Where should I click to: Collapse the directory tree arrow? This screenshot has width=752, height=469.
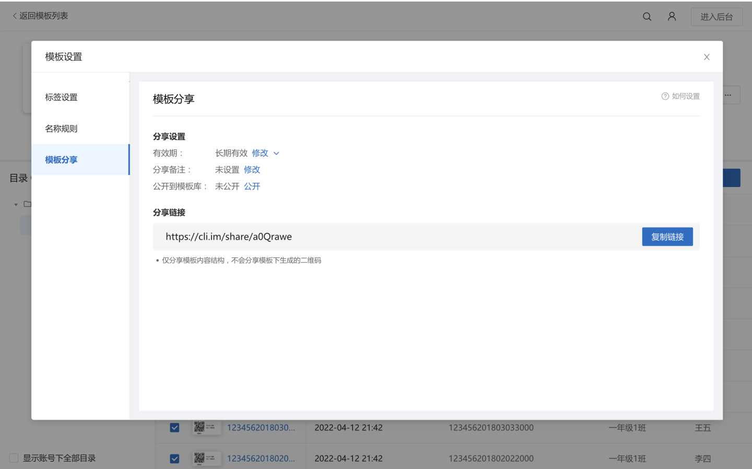pos(16,205)
